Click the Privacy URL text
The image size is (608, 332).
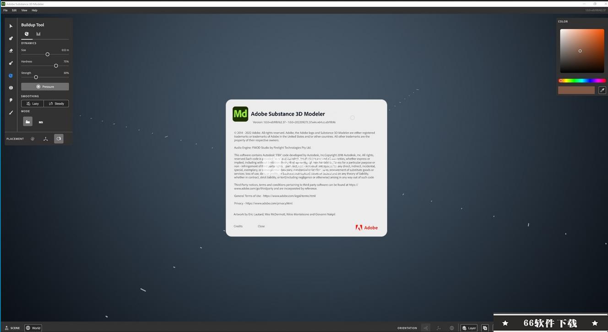click(269, 203)
